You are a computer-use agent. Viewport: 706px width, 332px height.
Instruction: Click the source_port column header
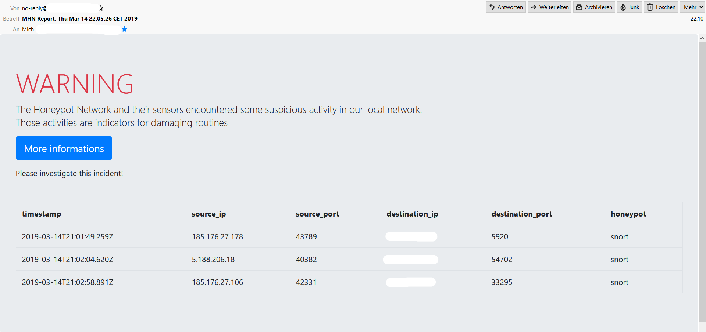[x=317, y=214]
